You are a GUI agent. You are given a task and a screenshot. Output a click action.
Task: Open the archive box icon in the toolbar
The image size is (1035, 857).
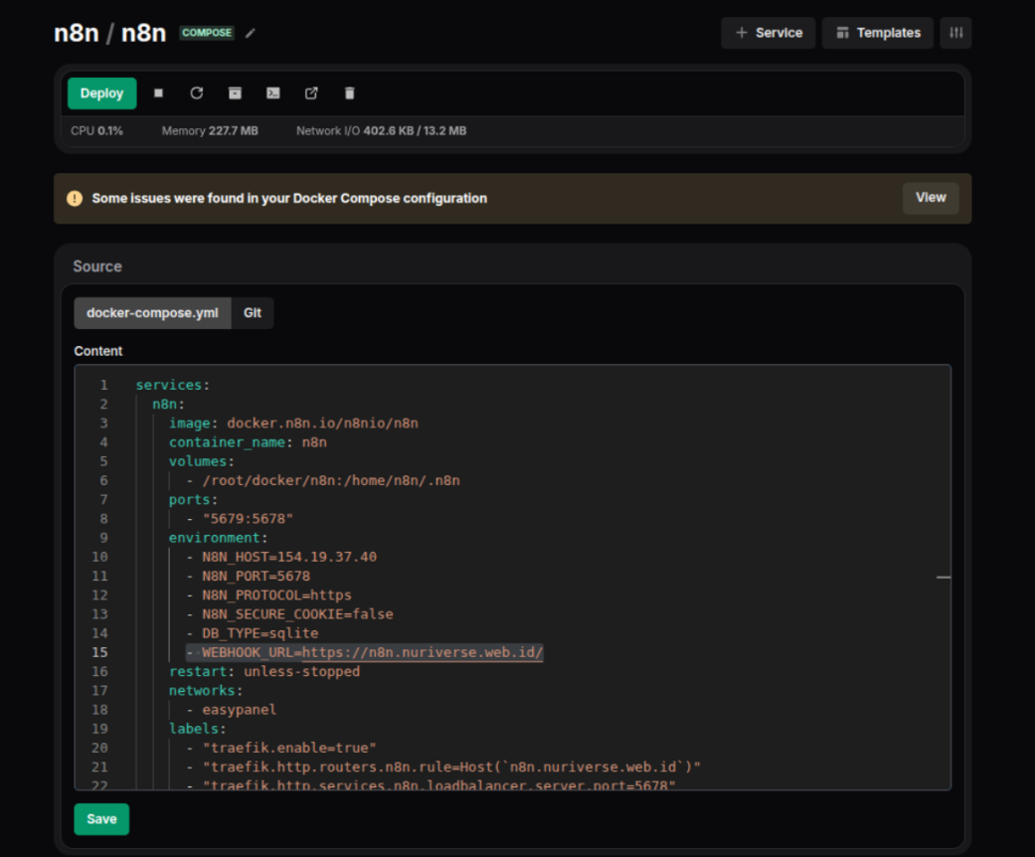click(235, 93)
